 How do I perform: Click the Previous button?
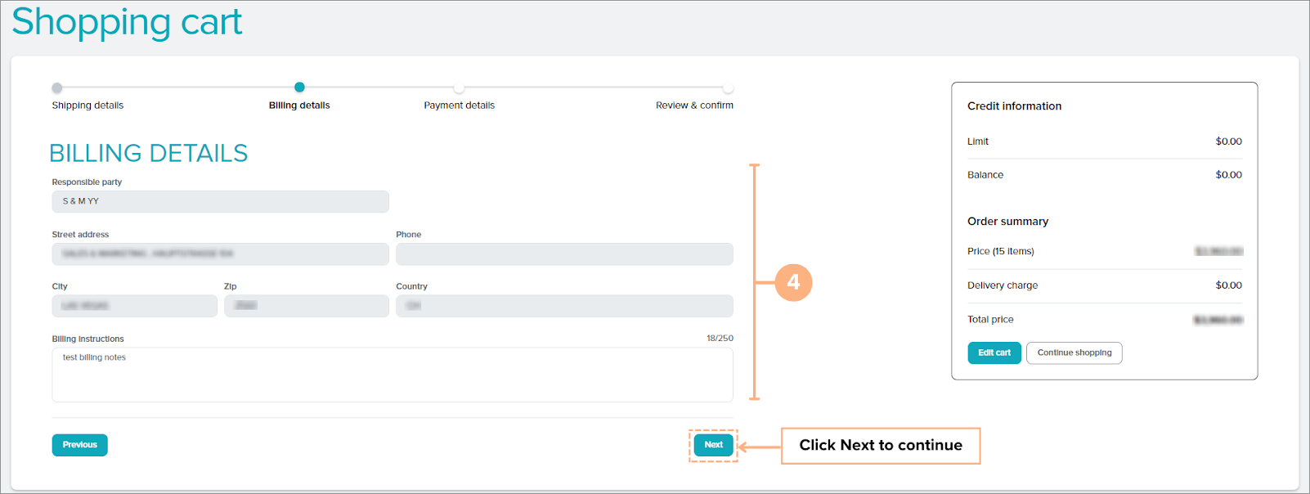point(79,445)
